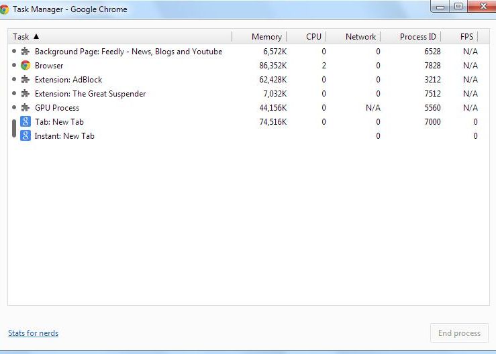
Task: Click the puzzle icon beside Feedly background page
Action: click(x=26, y=51)
